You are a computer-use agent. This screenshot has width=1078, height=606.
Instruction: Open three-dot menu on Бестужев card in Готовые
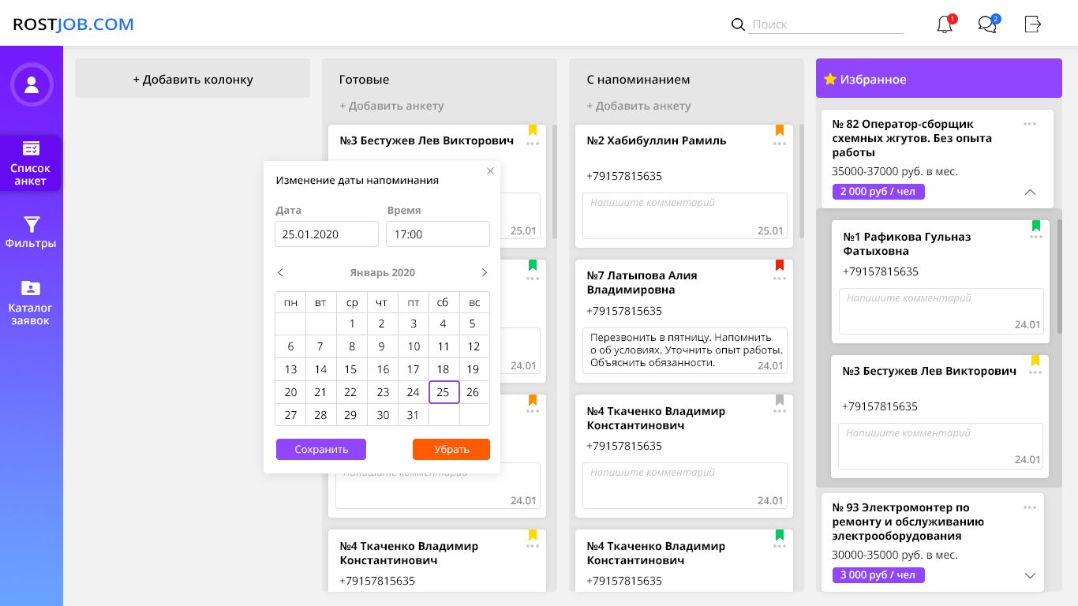click(533, 144)
